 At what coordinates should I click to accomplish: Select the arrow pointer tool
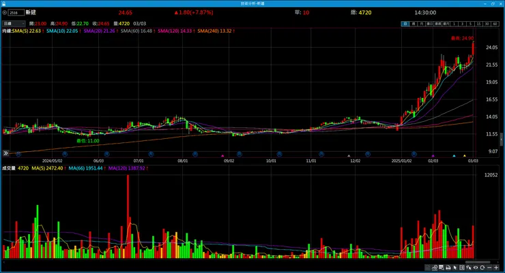[455, 268]
